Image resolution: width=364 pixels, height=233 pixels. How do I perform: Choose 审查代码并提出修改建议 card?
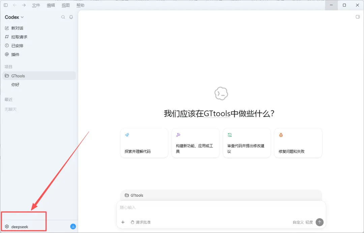click(247, 143)
